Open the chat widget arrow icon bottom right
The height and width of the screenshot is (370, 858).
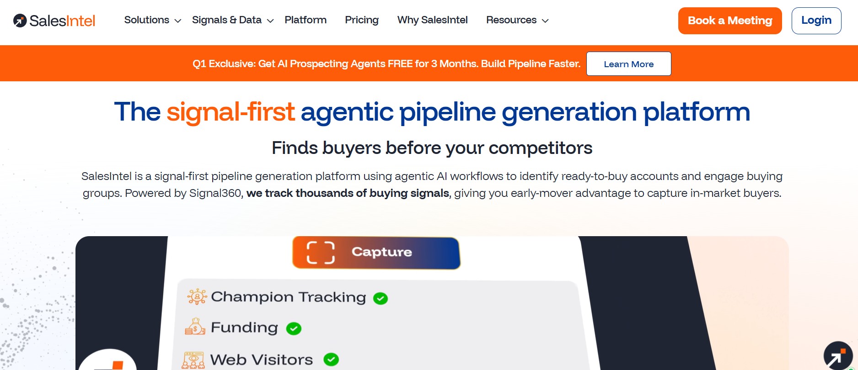pos(838,355)
